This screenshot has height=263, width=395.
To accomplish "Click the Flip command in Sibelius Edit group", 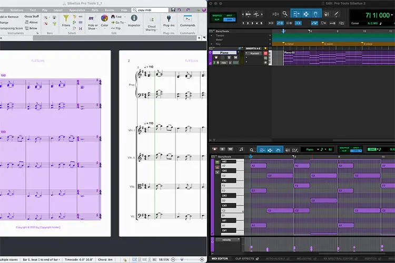I will point(116,28).
